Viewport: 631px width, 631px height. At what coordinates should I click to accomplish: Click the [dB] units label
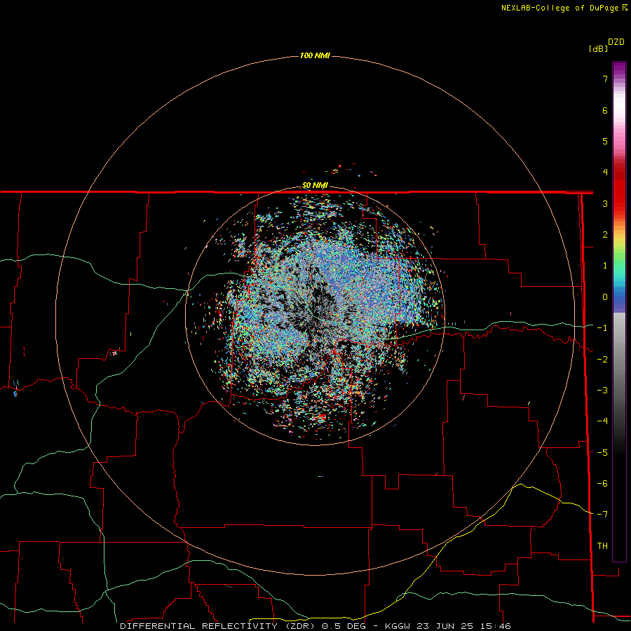pos(599,48)
